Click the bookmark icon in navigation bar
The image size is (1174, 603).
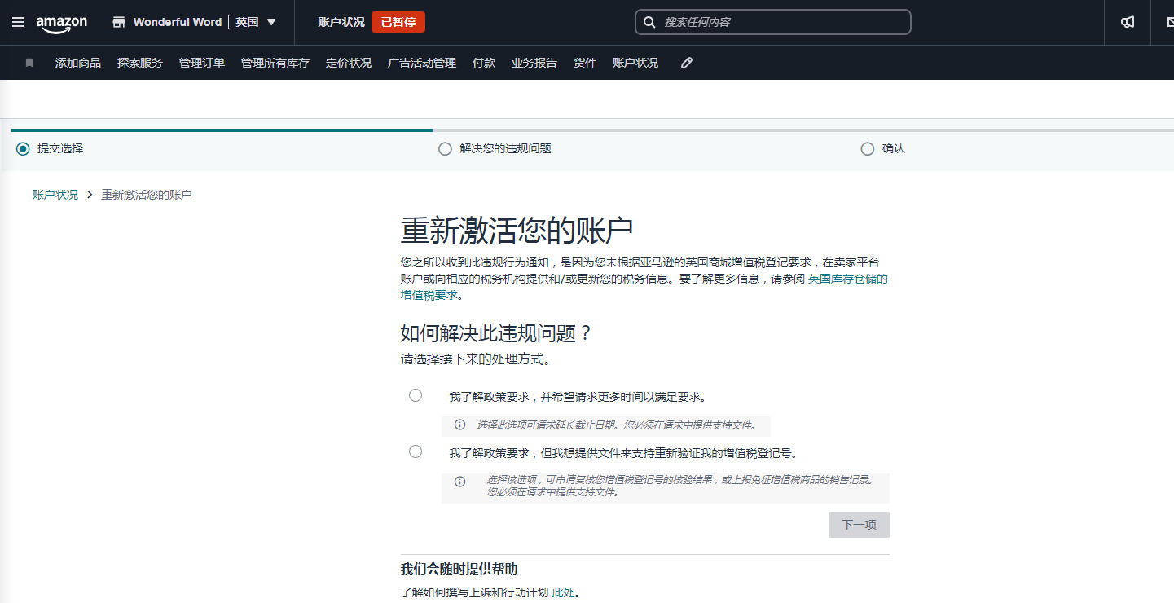pyautogui.click(x=29, y=63)
